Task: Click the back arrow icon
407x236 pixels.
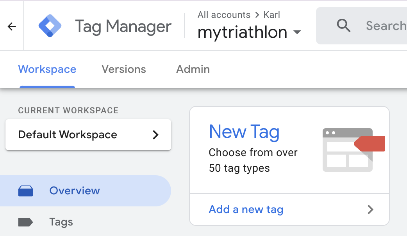Action: 12,26
